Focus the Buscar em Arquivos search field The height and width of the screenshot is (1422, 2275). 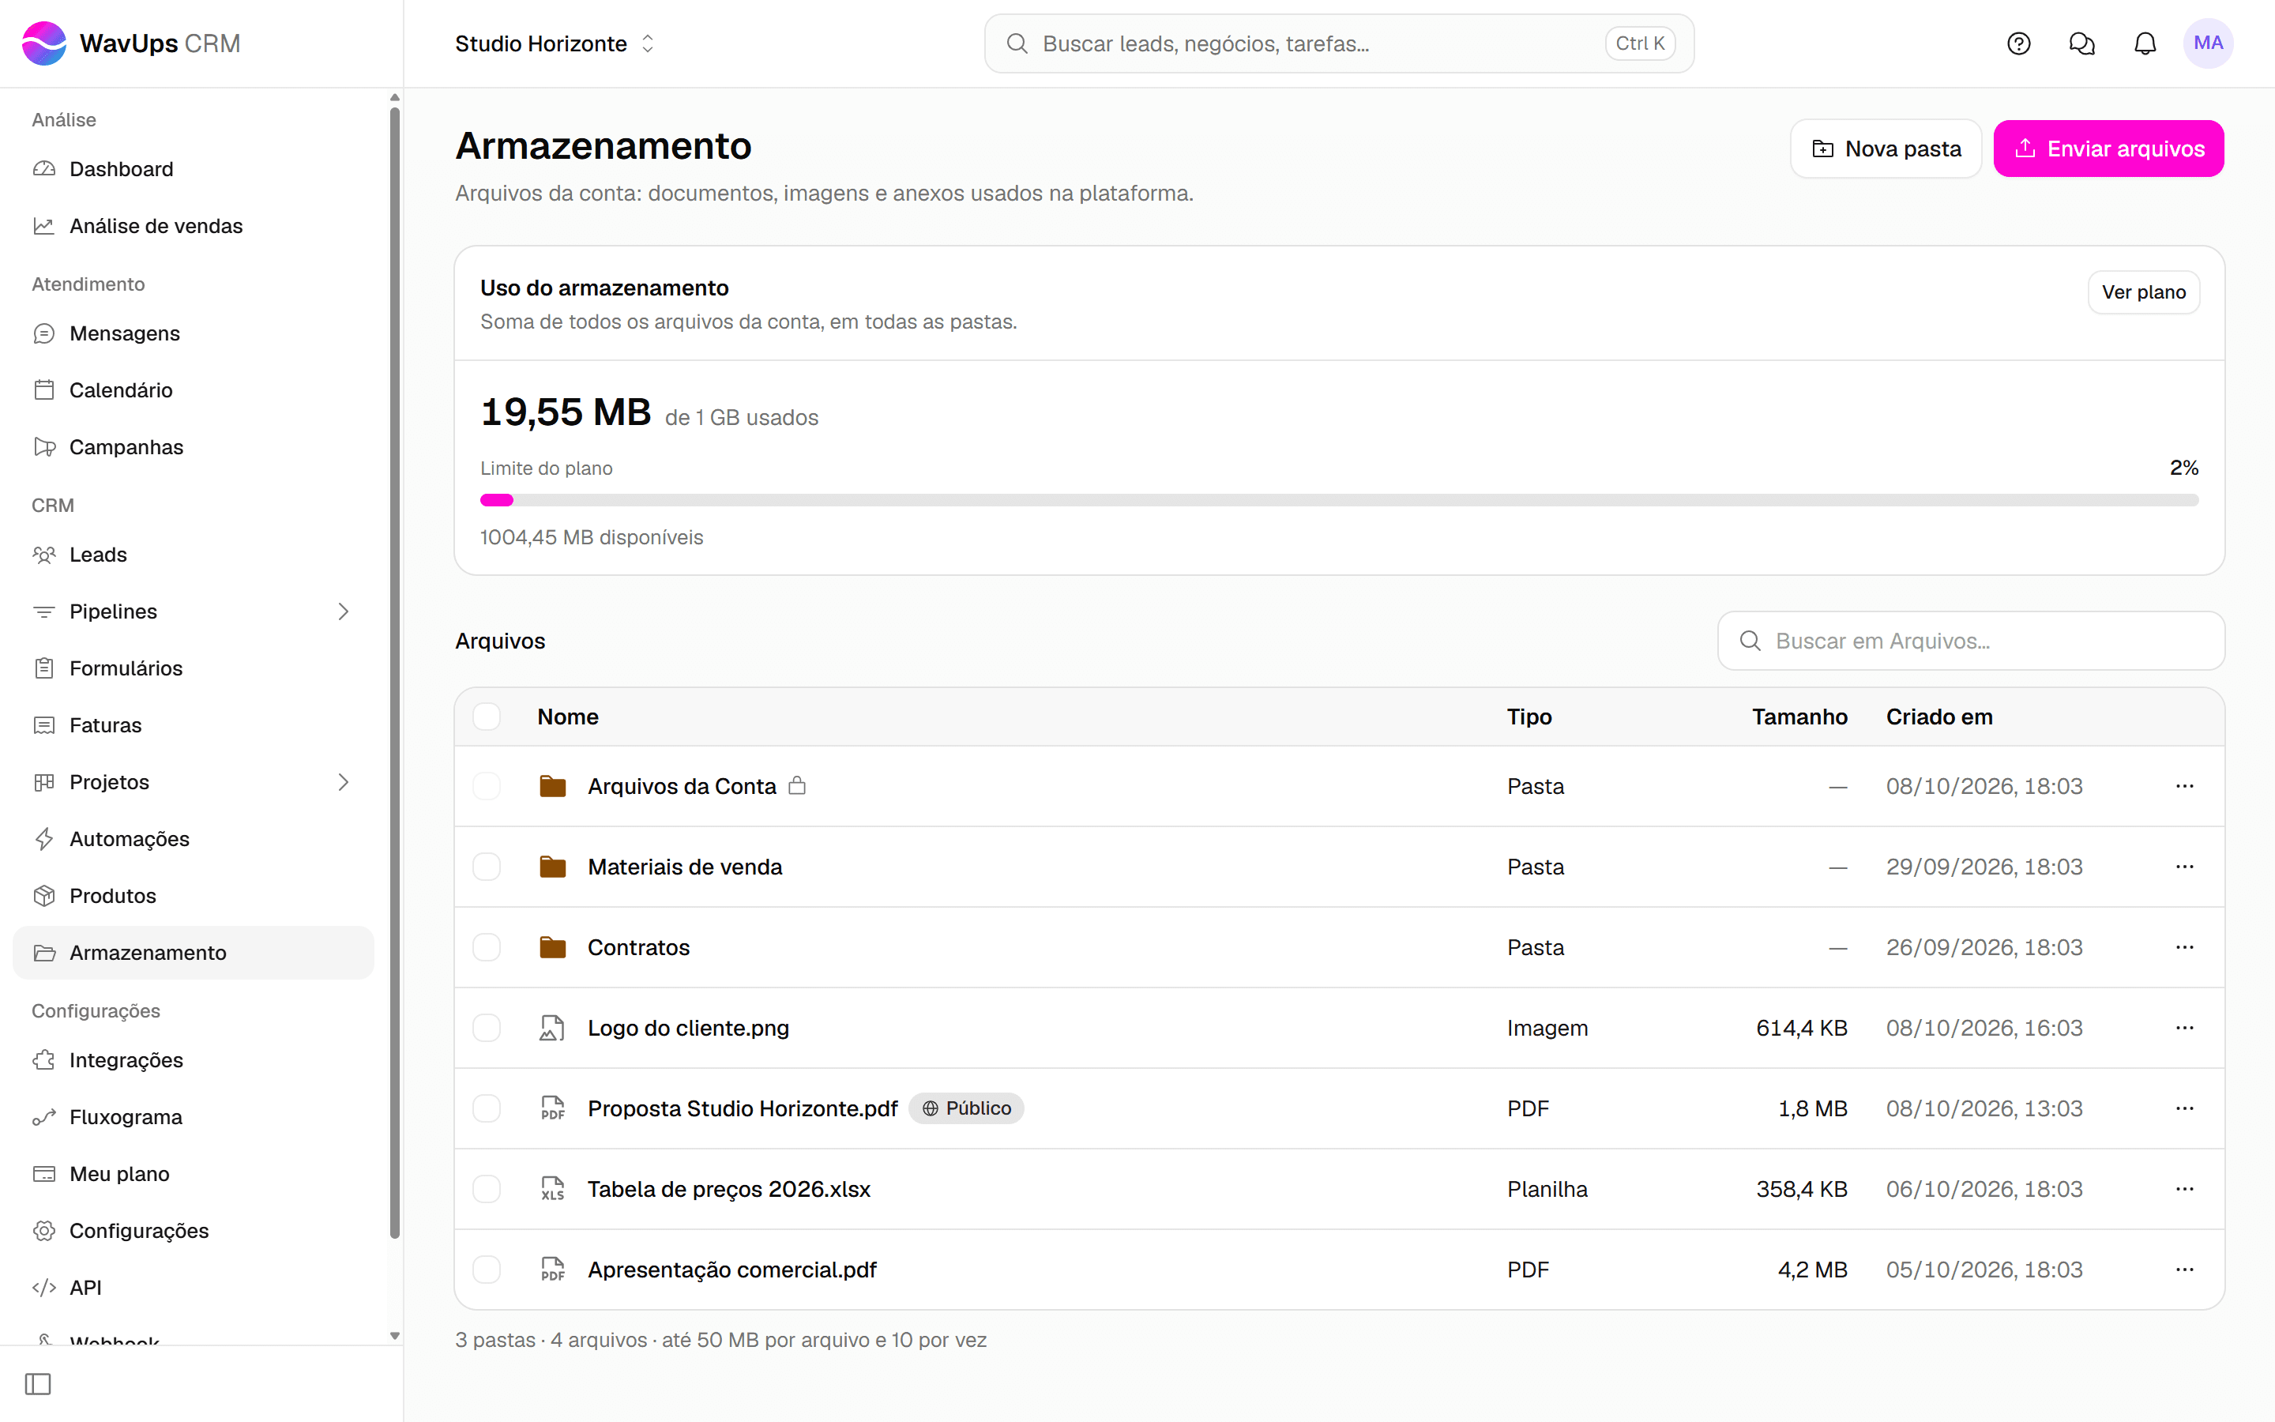click(1970, 641)
